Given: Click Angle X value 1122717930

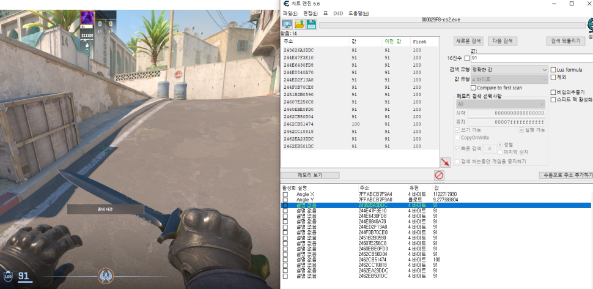Looking at the screenshot, I should [445, 194].
